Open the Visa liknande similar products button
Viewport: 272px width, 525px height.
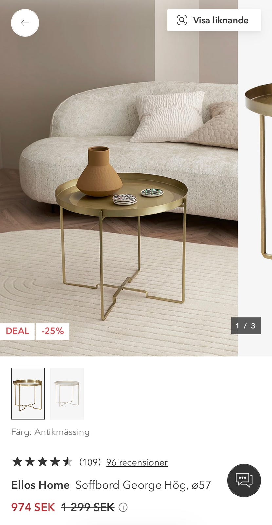214,20
